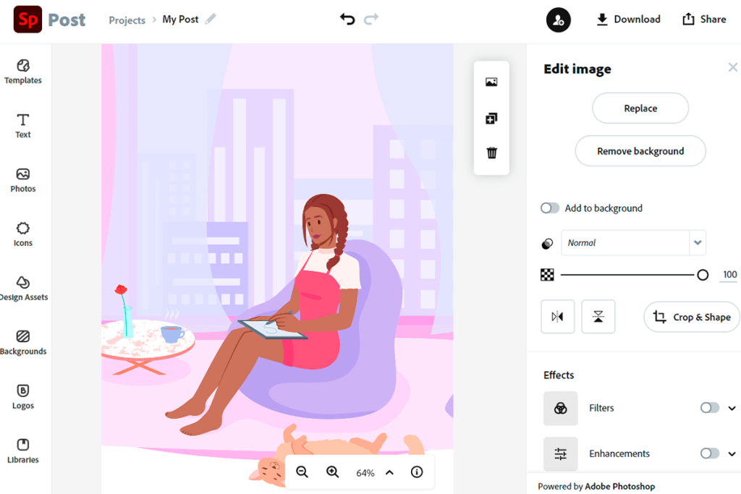The image size is (741, 494).
Task: Flip the image horizontally
Action: (557, 316)
